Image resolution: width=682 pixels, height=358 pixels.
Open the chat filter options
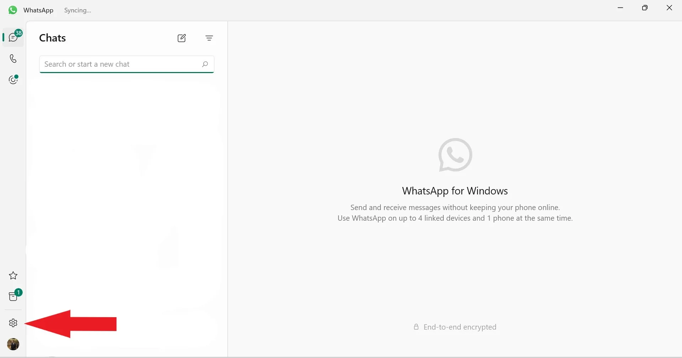[x=209, y=38]
